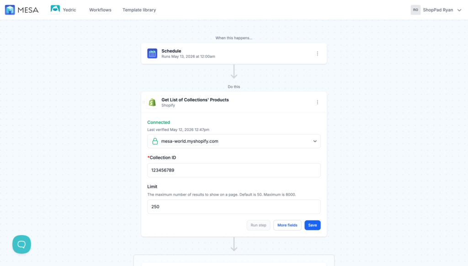
Task: Click the '*Collection ID' field label
Action: (x=162, y=157)
